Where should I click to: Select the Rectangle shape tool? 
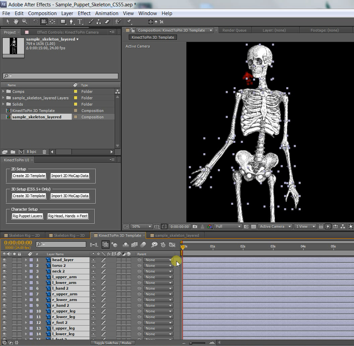tap(63, 22)
